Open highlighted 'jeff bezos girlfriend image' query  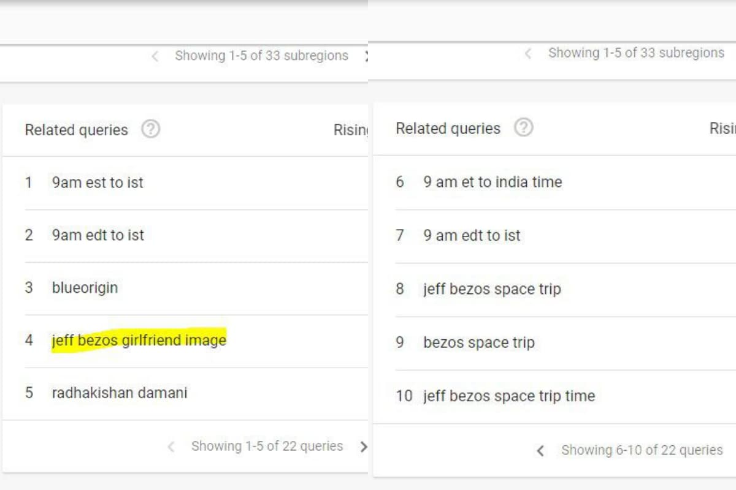pyautogui.click(x=139, y=340)
